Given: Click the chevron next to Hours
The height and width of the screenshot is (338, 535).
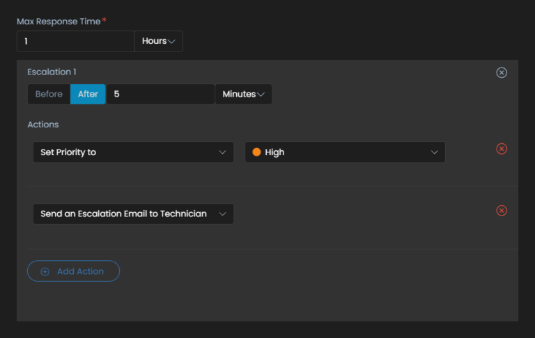Looking at the screenshot, I should 172,42.
